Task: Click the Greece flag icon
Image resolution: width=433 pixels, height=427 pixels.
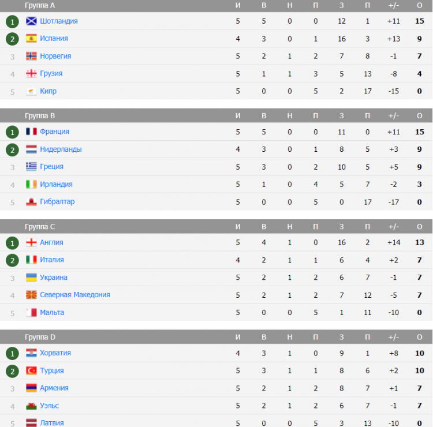Action: point(31,166)
